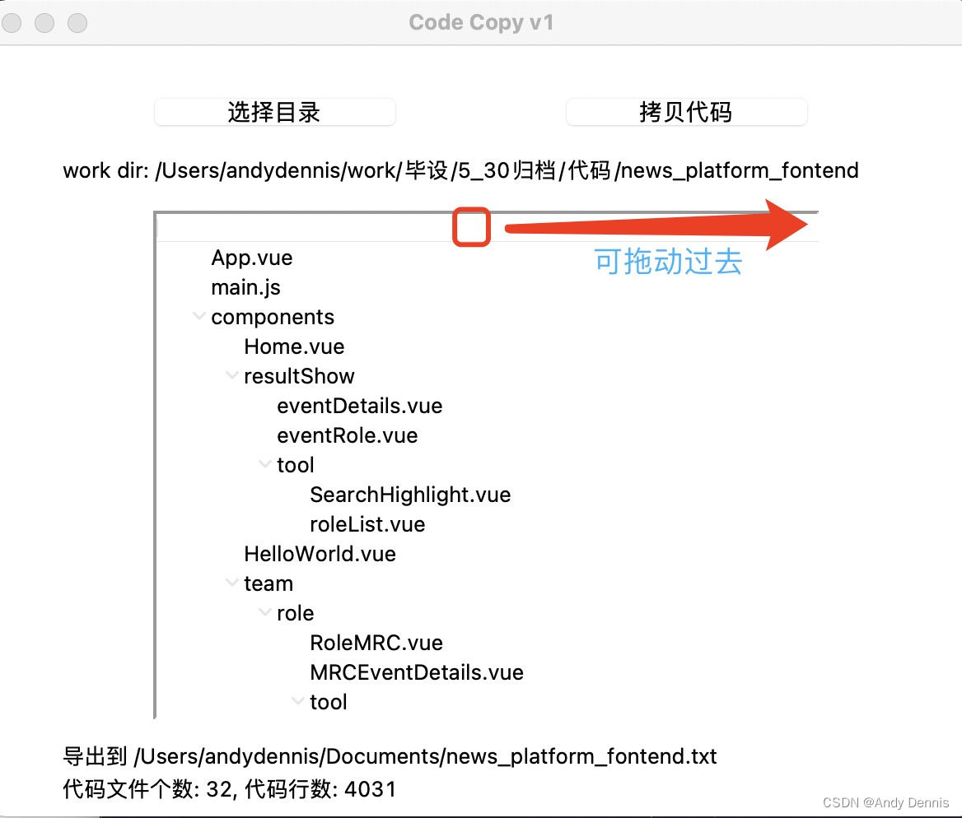Click the CSDN @Andy Dennis watermark

tap(885, 802)
